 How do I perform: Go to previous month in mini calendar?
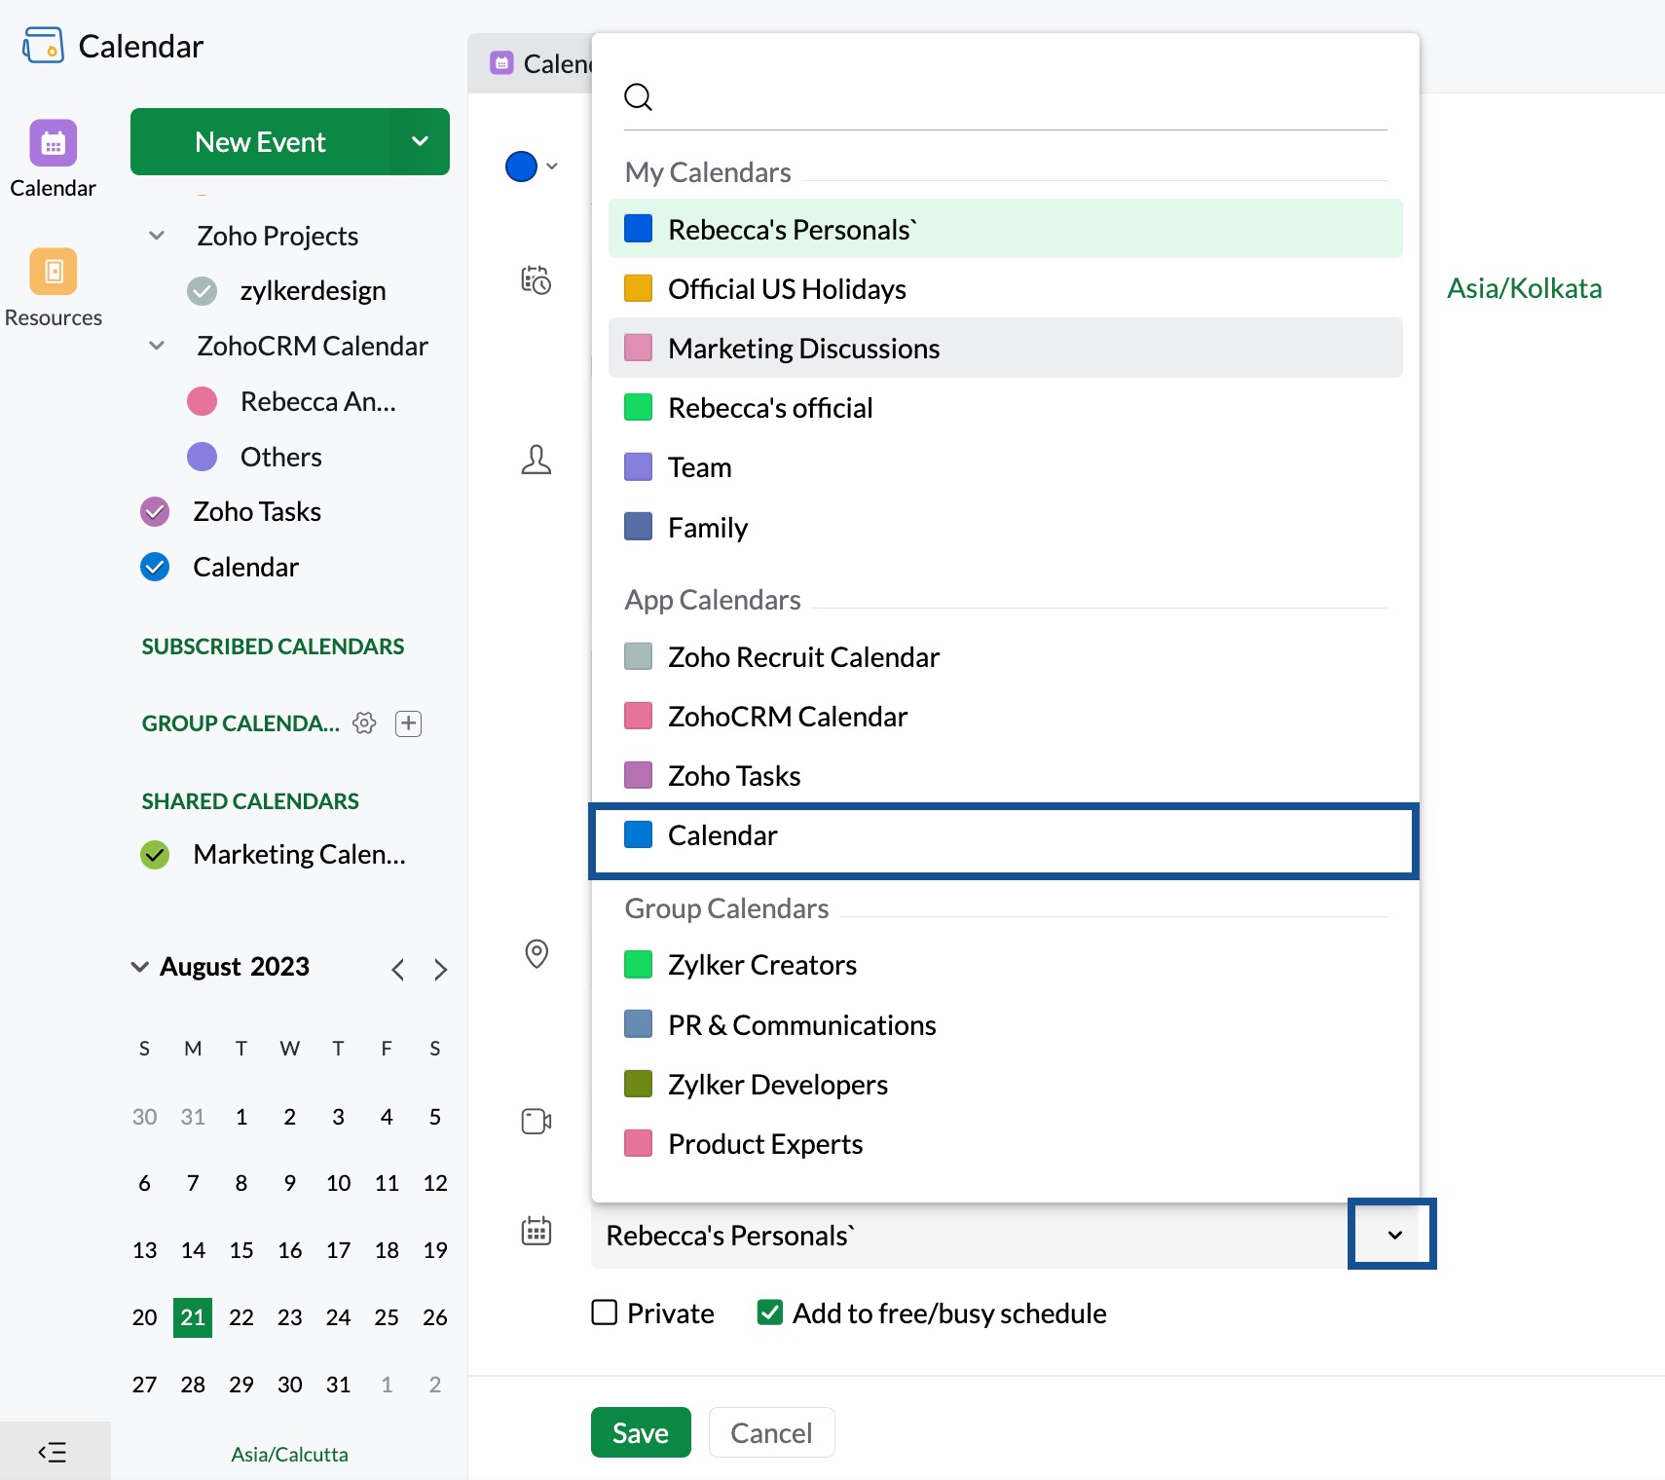pos(397,969)
